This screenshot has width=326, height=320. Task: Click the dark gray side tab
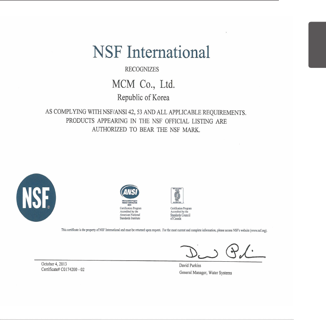click(317, 45)
